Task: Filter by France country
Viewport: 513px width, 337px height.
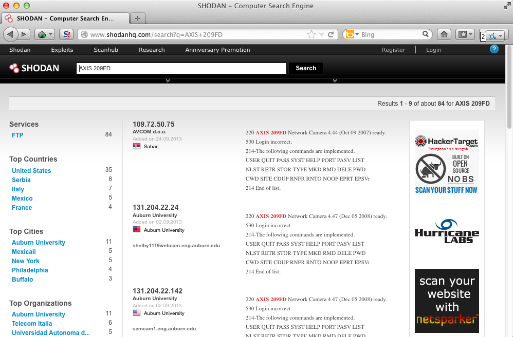Action: 22,208
